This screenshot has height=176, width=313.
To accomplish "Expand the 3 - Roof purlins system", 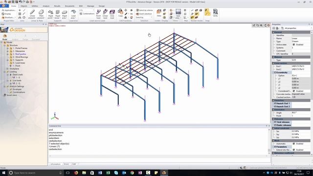I will 8,54.
